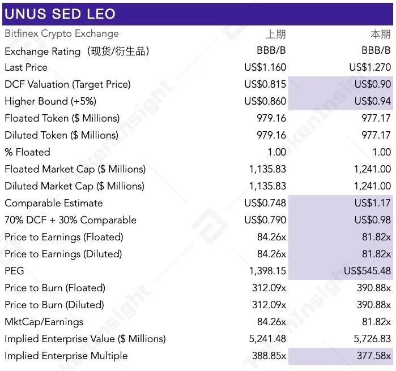Click the PEG value US$545.48
396x371 pixels.
[368, 271]
